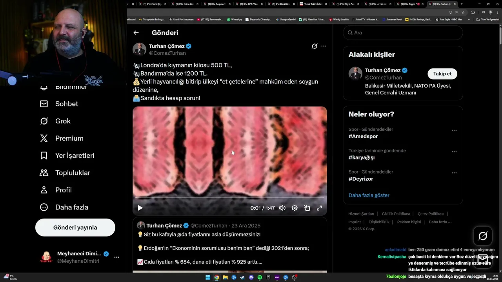The height and width of the screenshot is (282, 502).
Task: Open Epic Games from the taskbar
Action: pyautogui.click(x=268, y=277)
